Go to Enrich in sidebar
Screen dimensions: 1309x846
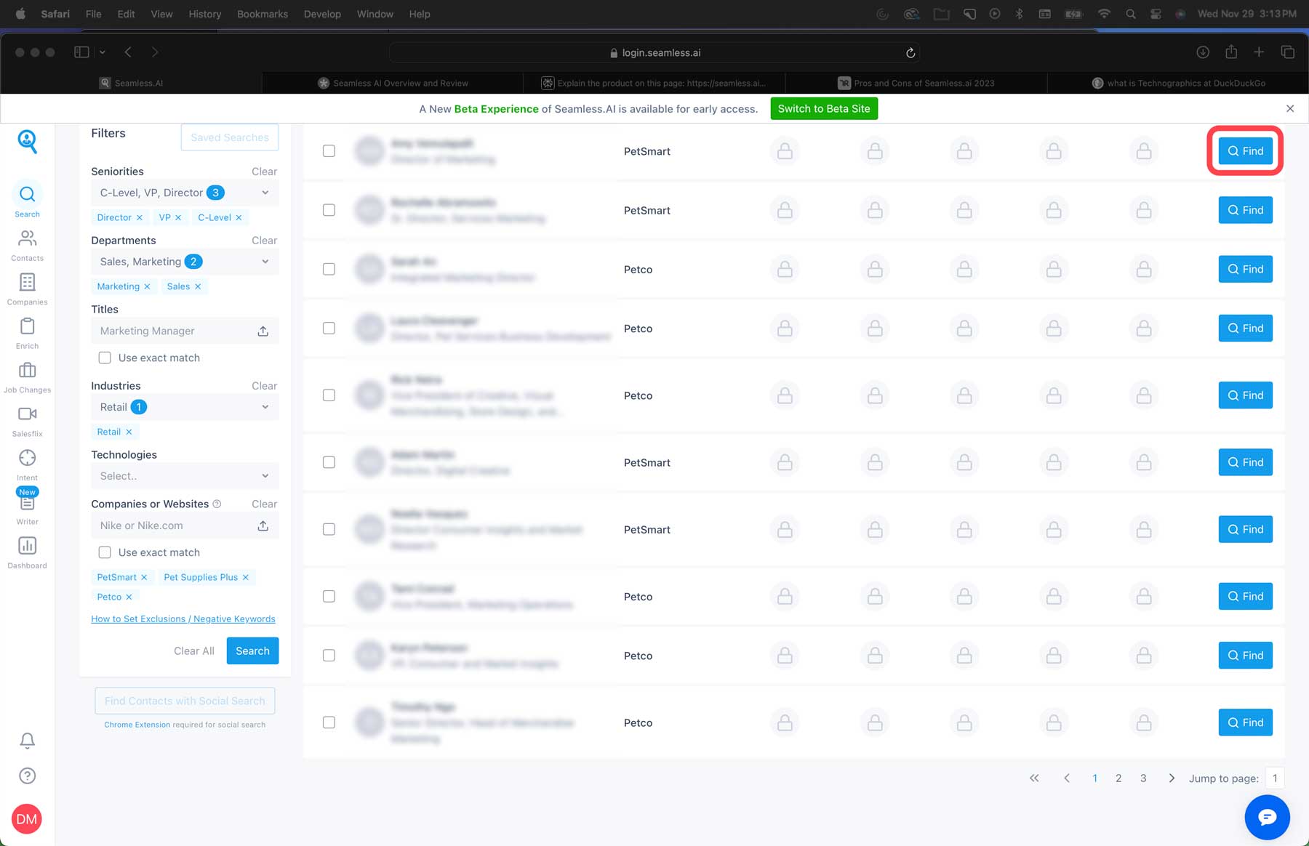[27, 327]
